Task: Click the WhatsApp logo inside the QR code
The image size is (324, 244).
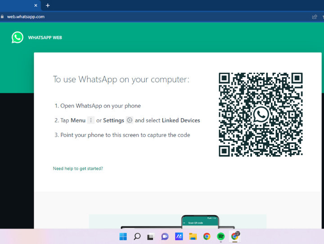Action: 261,115
